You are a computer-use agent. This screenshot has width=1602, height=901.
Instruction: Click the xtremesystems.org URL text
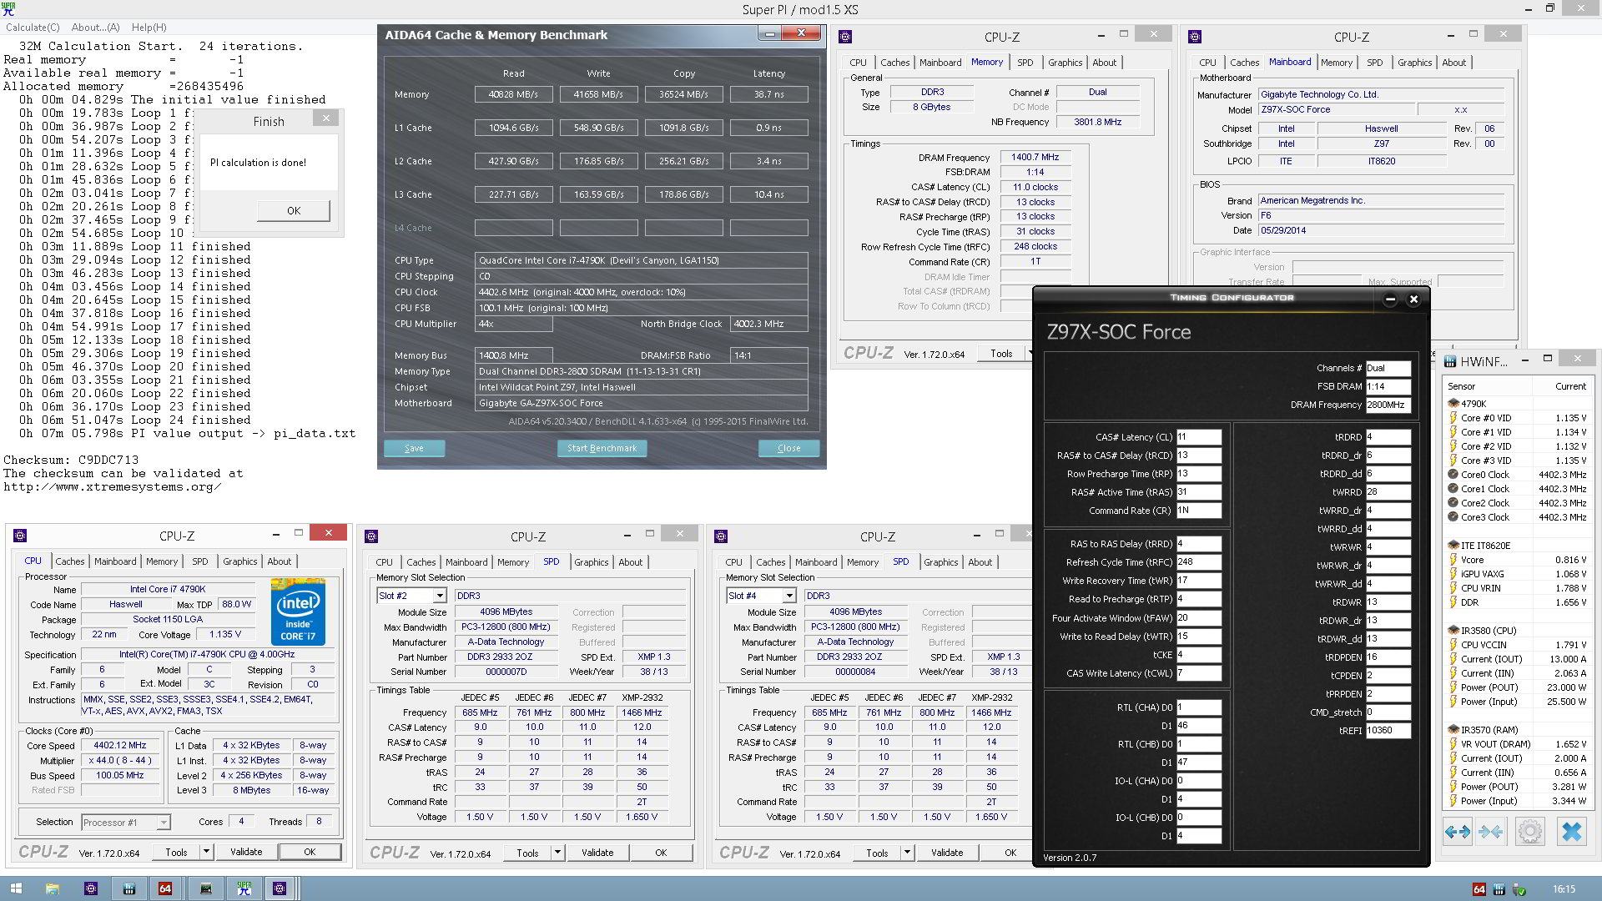113,486
